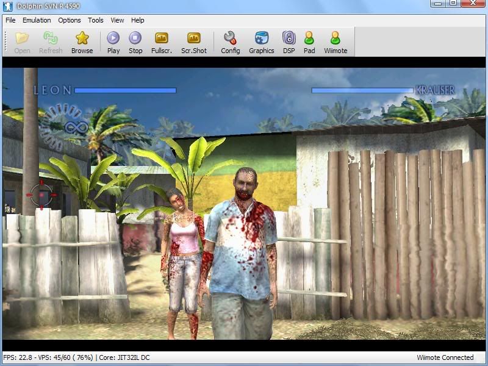Close the Dolphin window
Image resolution: width=488 pixels, height=366 pixels.
pos(472,3)
